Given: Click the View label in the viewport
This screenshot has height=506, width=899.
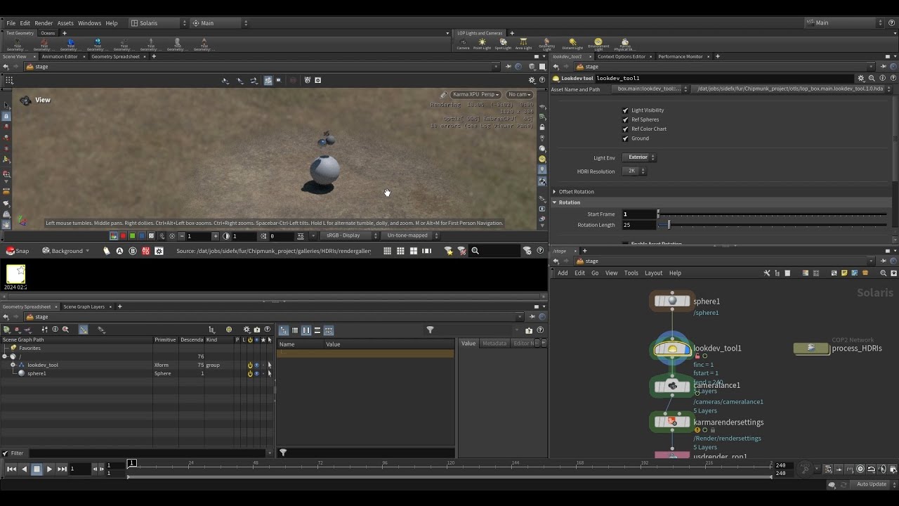Looking at the screenshot, I should pyautogui.click(x=43, y=100).
